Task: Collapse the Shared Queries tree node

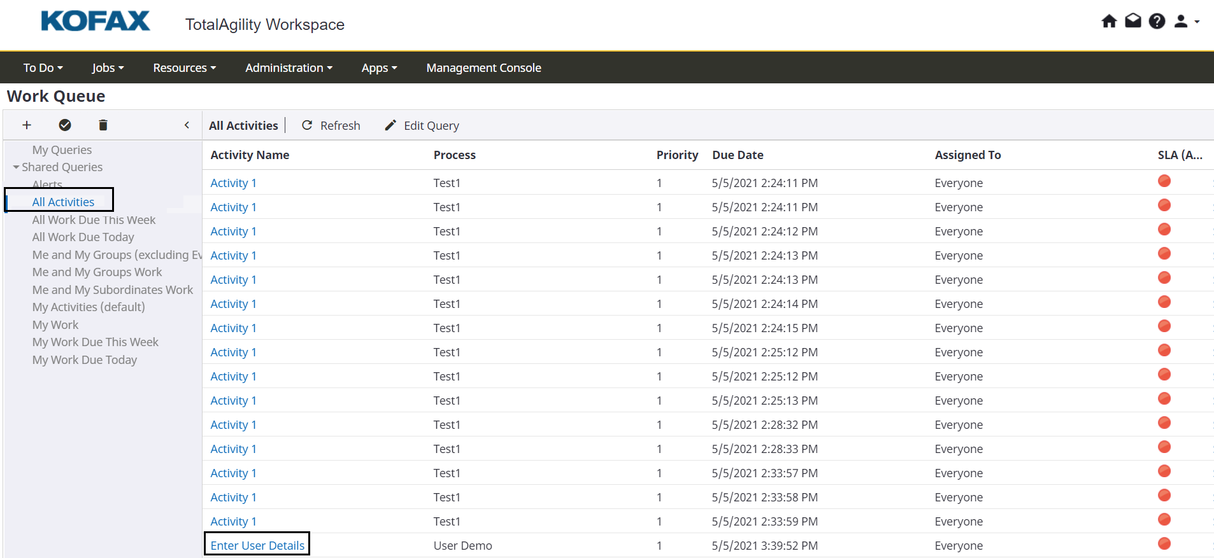Action: (x=16, y=167)
